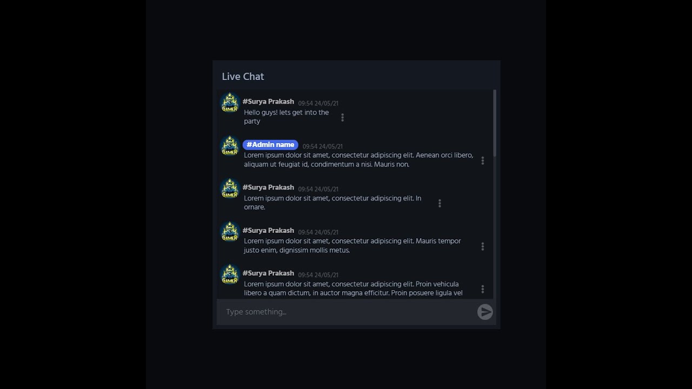The width and height of the screenshot is (692, 389).
Task: Click the avatar next to Admin name
Action: (230, 146)
